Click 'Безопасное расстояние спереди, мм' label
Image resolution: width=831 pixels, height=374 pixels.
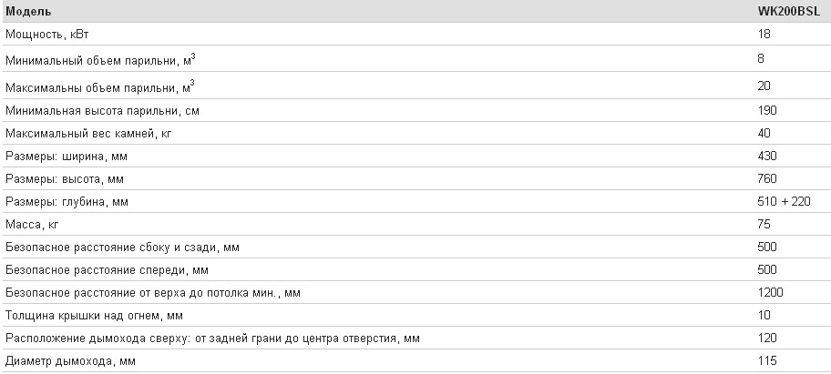pos(107,270)
